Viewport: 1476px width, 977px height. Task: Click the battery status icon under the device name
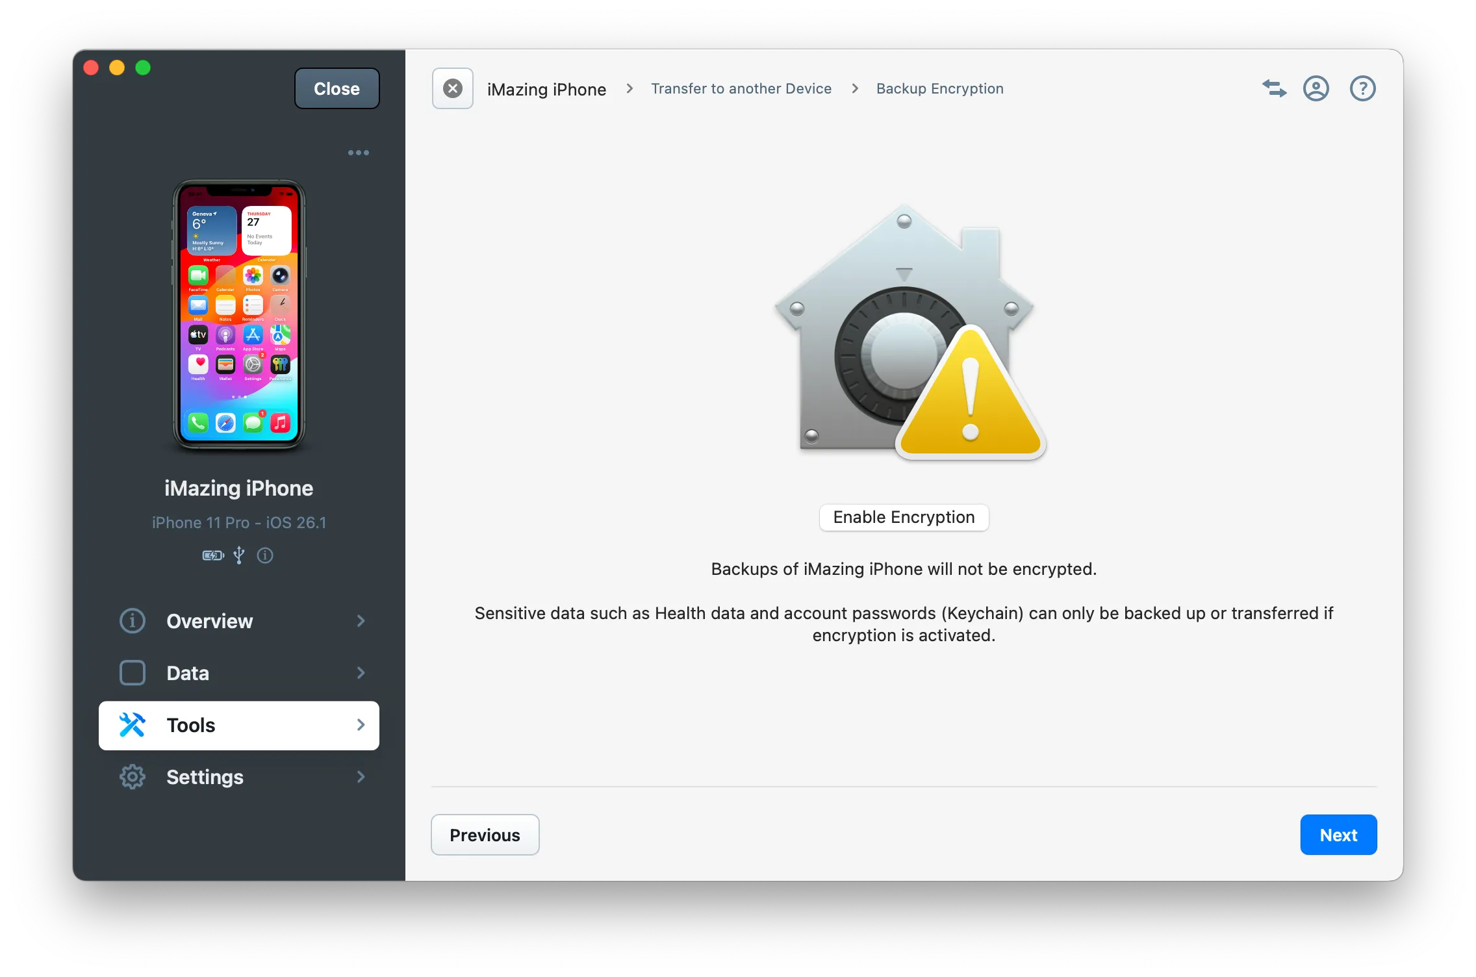(212, 555)
